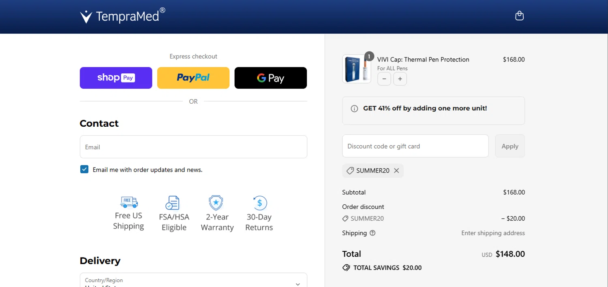The image size is (608, 287).
Task: Uncheck email me with order updates
Action: (x=84, y=169)
